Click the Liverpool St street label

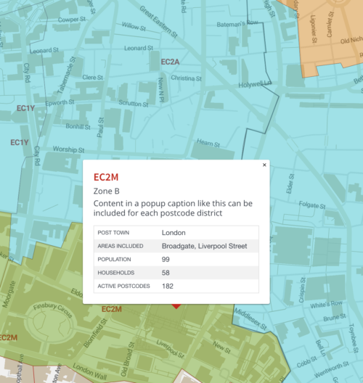coord(170,349)
